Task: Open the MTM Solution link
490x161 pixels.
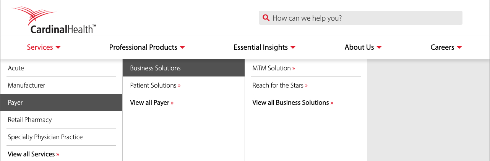Action: coord(274,68)
